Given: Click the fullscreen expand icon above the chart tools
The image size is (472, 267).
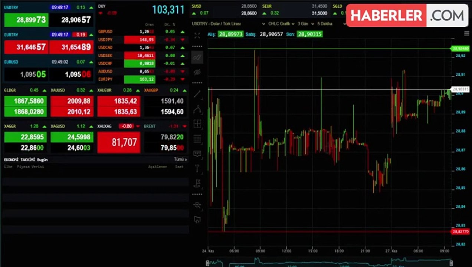Looking at the screenshot, I should (197, 36).
